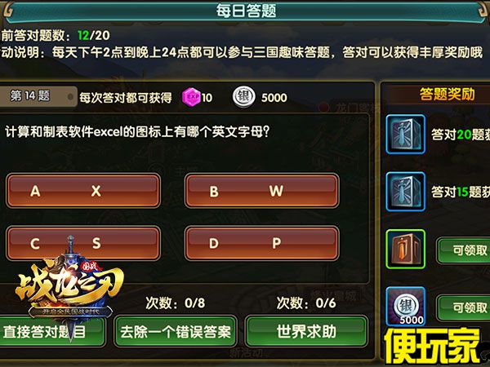
Task: Click the 世界求助 world help button
Action: coord(306,331)
